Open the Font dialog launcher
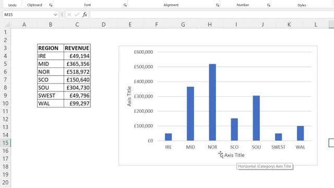This screenshot has height=188, width=334. tap(125, 5)
